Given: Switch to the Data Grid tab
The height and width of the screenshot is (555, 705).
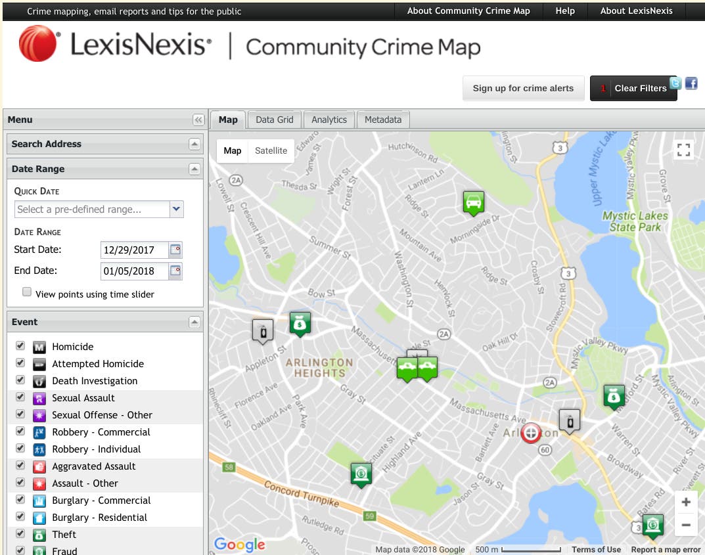Looking at the screenshot, I should click(274, 120).
